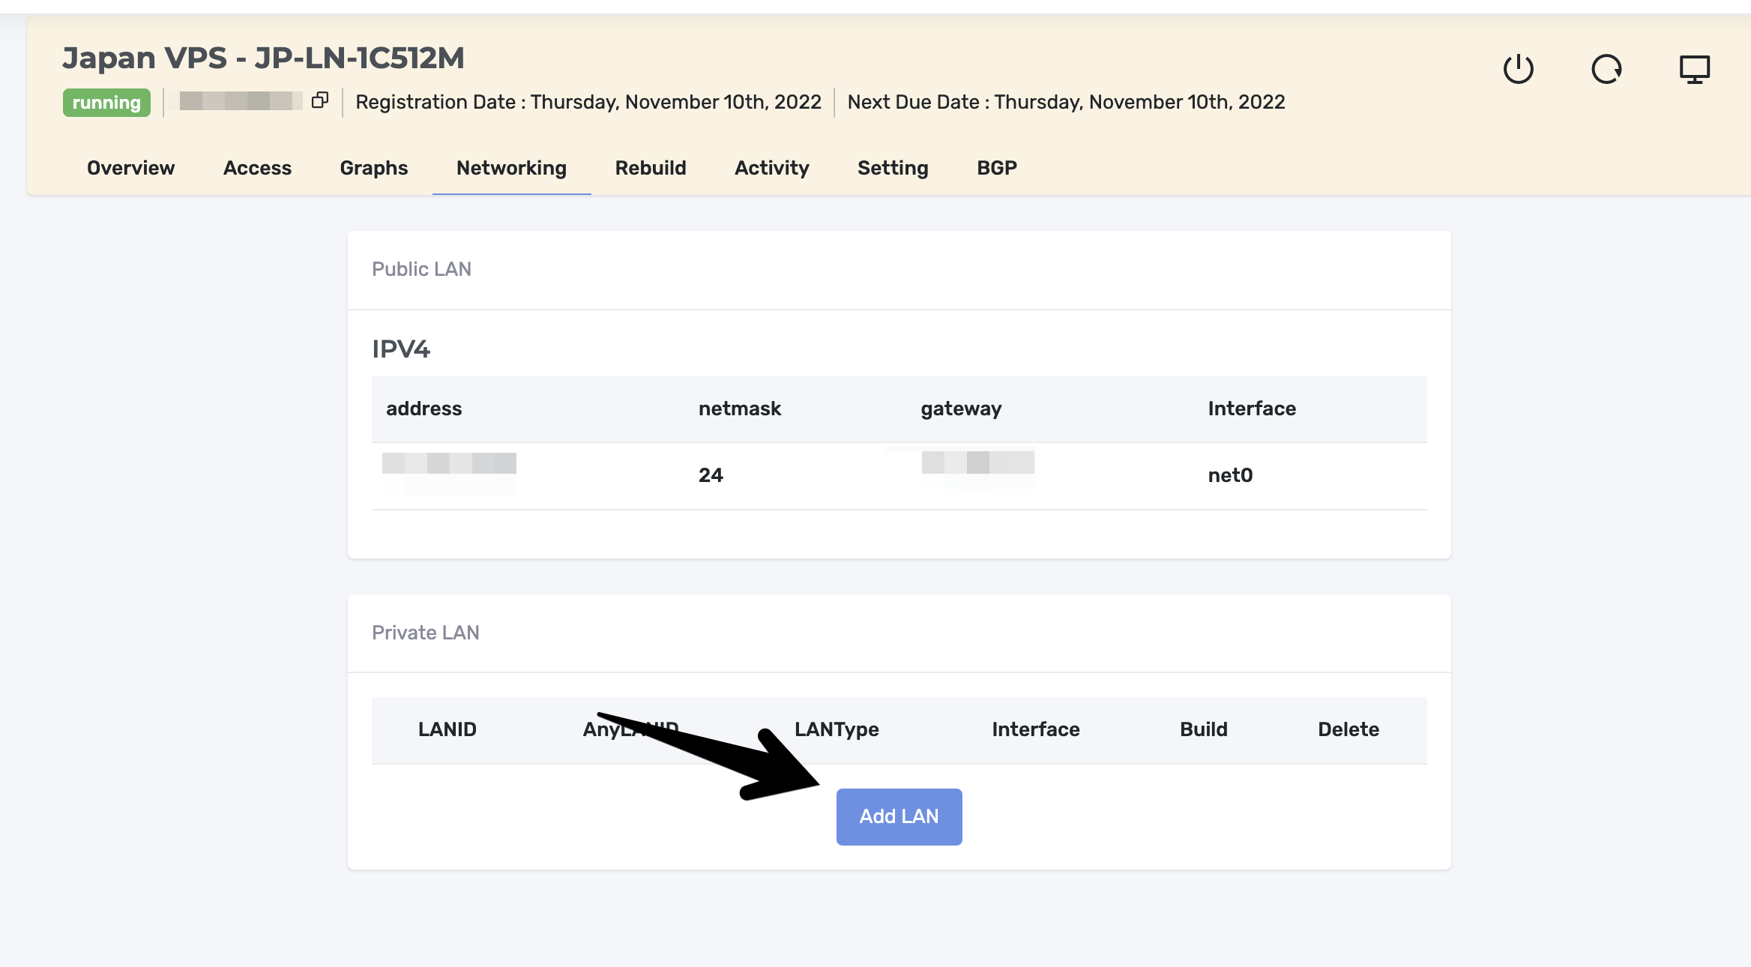Click the address column header
The height and width of the screenshot is (967, 1751).
(x=424, y=409)
